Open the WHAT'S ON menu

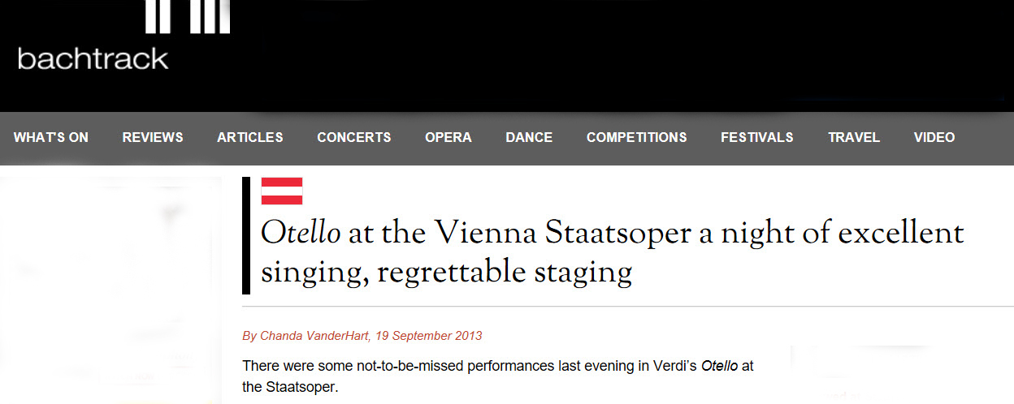51,137
